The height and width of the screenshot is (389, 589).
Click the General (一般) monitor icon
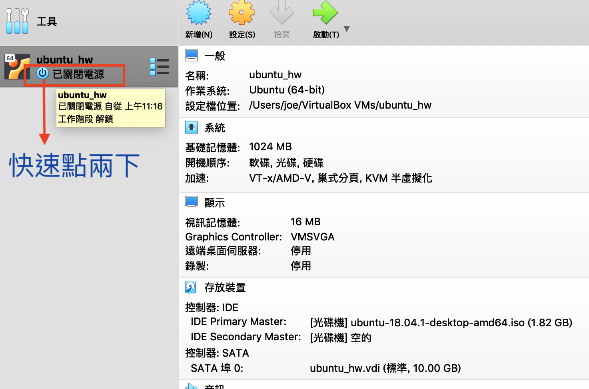pos(192,55)
